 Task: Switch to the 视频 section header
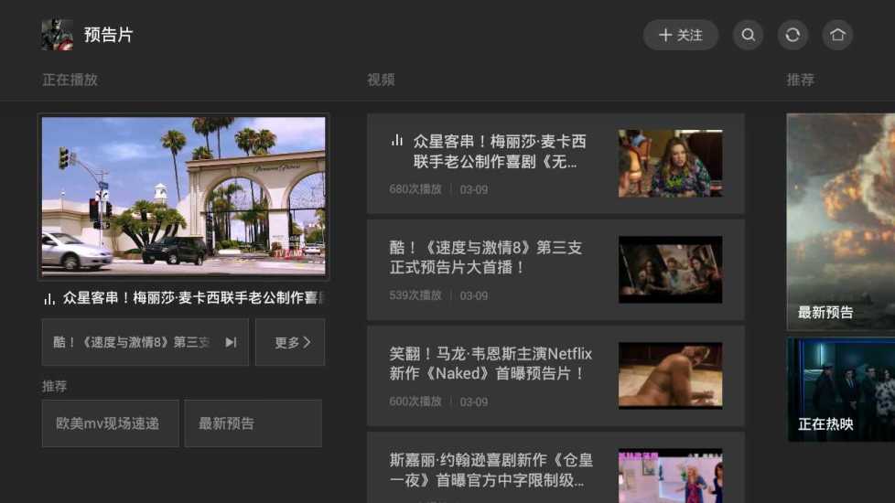pyautogui.click(x=381, y=80)
